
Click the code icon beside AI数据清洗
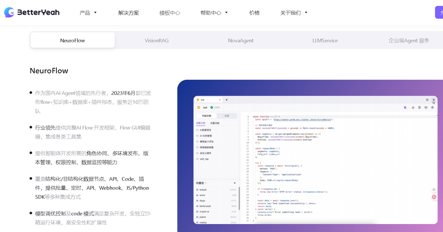point(197,130)
